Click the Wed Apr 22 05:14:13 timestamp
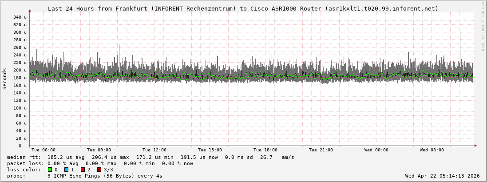Image resolution: width=487 pixels, height=182 pixels. coord(442,176)
